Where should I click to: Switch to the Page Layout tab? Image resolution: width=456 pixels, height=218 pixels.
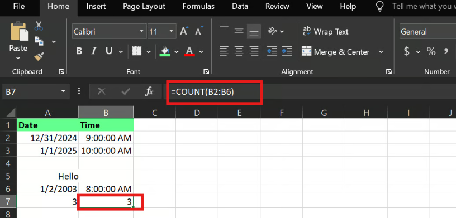pos(144,6)
